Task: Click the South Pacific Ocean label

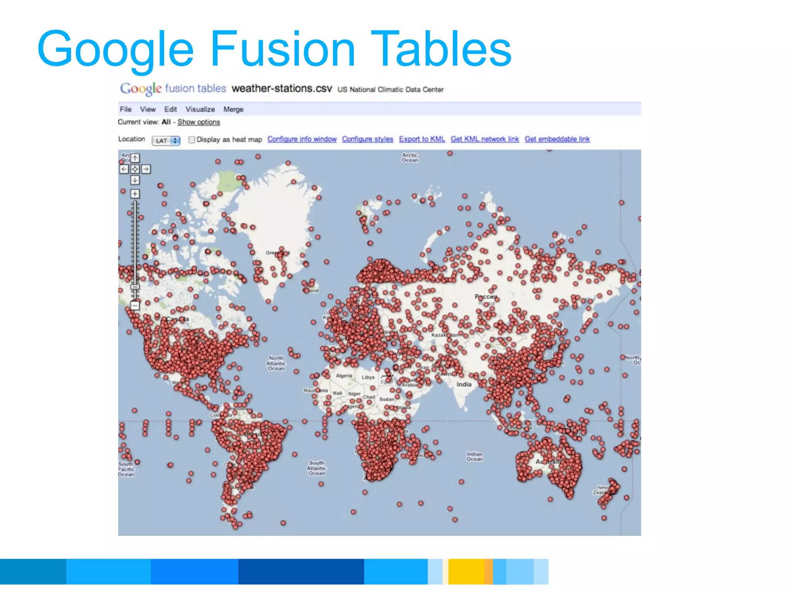Action: (x=126, y=469)
